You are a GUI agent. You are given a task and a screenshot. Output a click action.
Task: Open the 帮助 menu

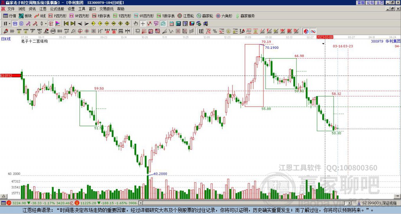point(121,9)
